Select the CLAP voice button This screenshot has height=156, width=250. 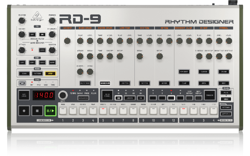(x=184, y=83)
